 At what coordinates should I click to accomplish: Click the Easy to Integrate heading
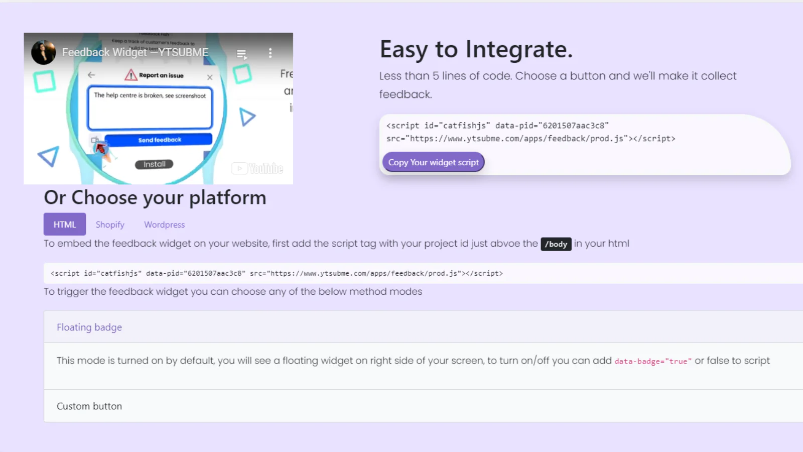pos(476,49)
